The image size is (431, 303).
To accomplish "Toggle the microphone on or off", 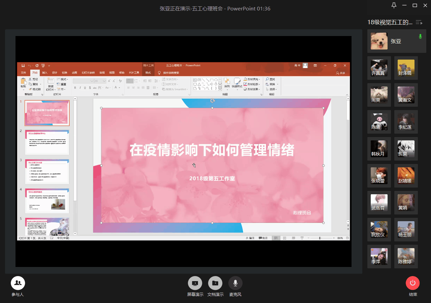I will (x=235, y=283).
